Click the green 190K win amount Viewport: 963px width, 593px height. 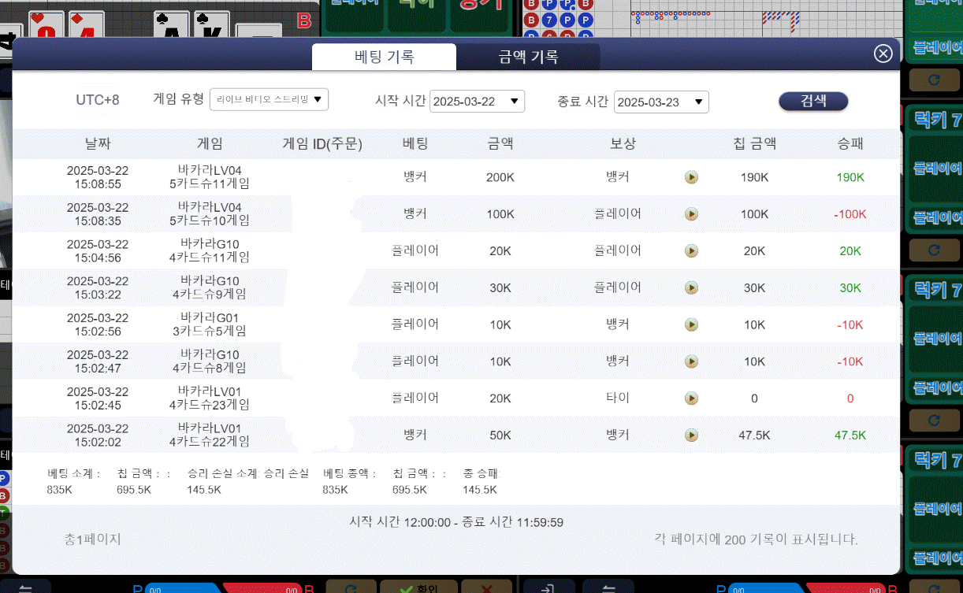tap(850, 177)
